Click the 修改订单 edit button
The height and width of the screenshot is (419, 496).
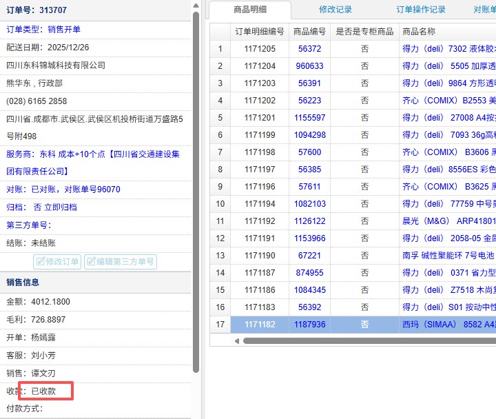tap(57, 262)
